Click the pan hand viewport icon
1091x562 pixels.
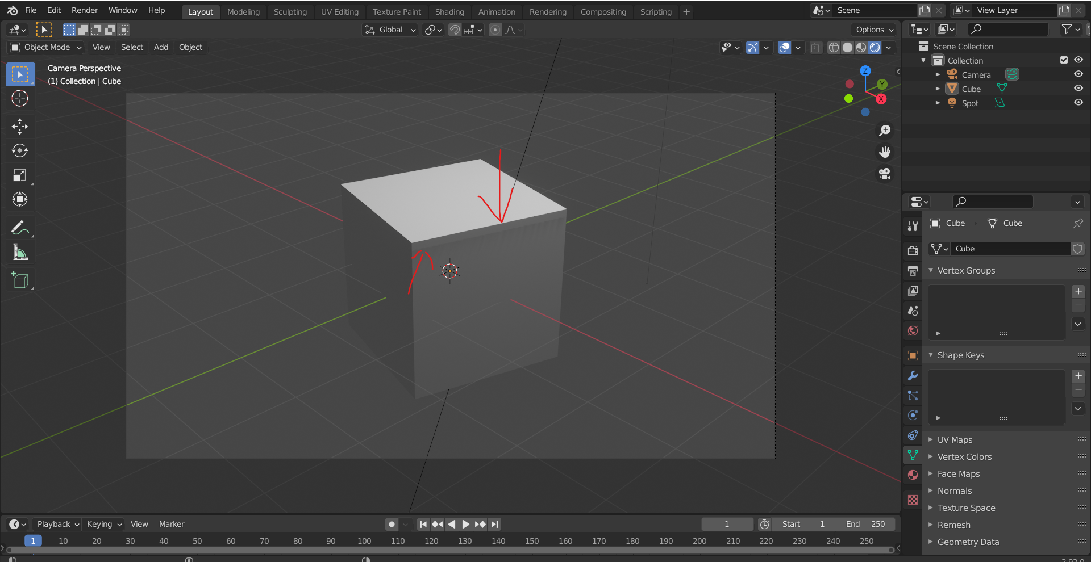point(885,152)
